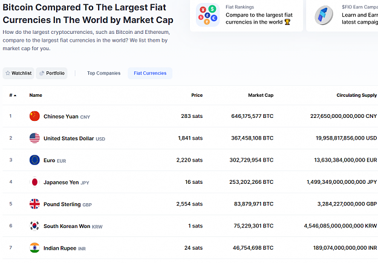
Task: Click the Chinese flag icon
Action: [34, 116]
